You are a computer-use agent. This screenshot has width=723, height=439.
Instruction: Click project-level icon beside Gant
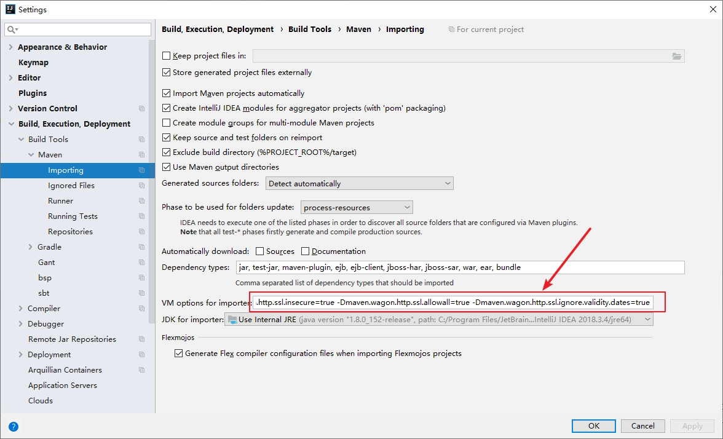tap(141, 263)
